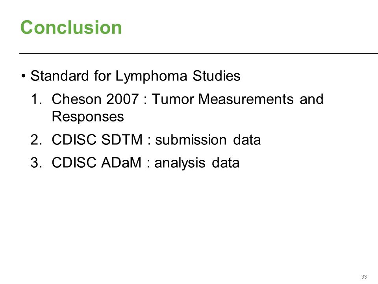Click the green Conclusion title
Image resolution: width=378 pixels, height=284 pixels.
click(x=71, y=27)
